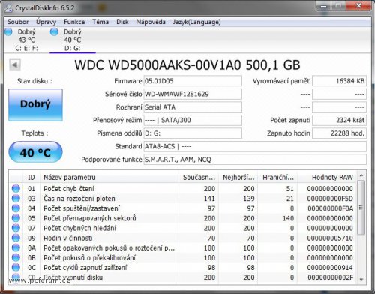The width and height of the screenshot is (375, 294).
Task: Open the Téma menu
Action: 100,22
